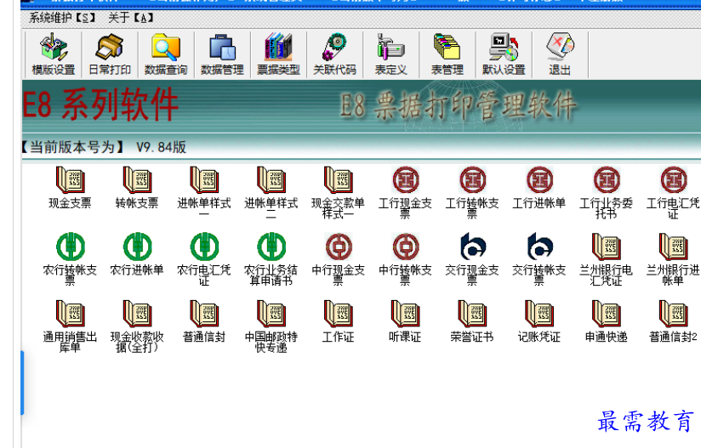Image resolution: width=701 pixels, height=448 pixels.
Task: Open 农行进帐单 template
Action: click(x=137, y=254)
